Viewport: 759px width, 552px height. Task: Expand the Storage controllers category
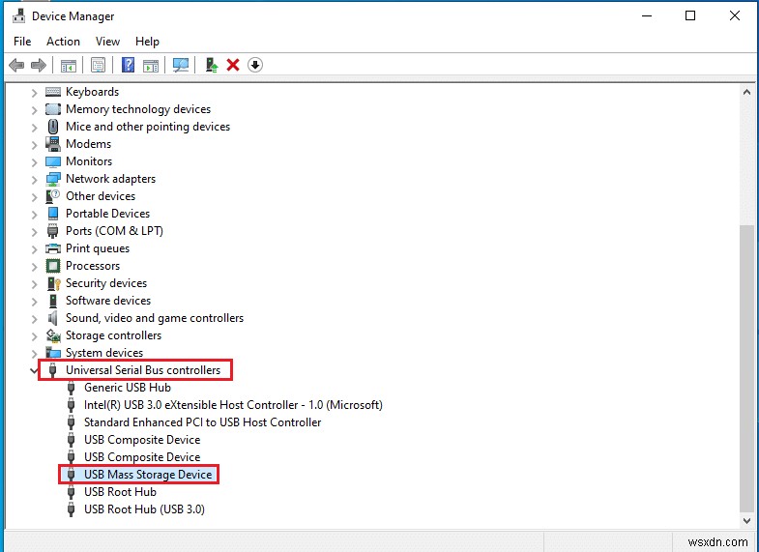(x=34, y=336)
